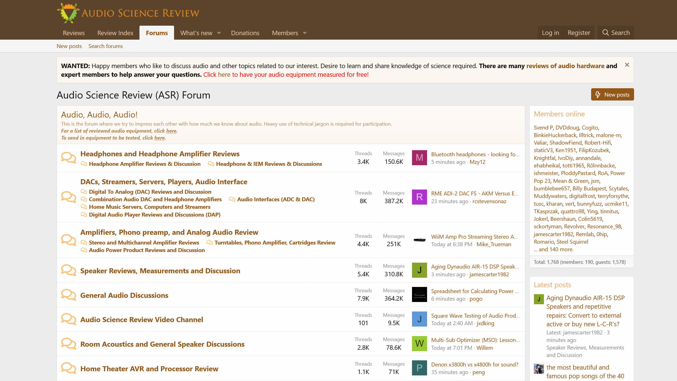Viewport: 677px width, 381px height.
Task: Dismiss the WANTED notice with X
Action: [627, 65]
